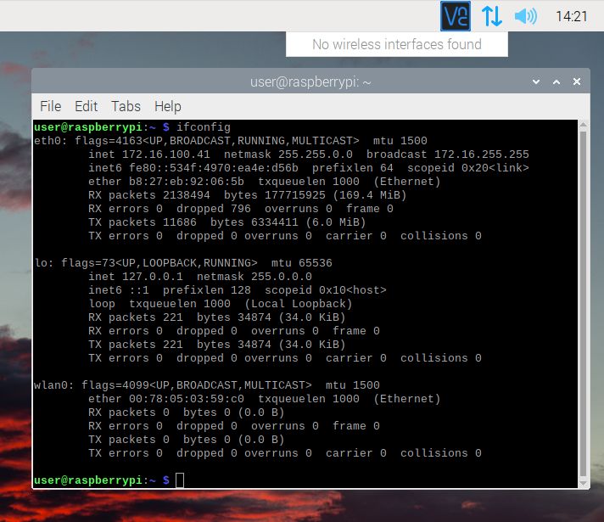
Task: Click the '(Local Loopback)' text
Action: click(299, 304)
